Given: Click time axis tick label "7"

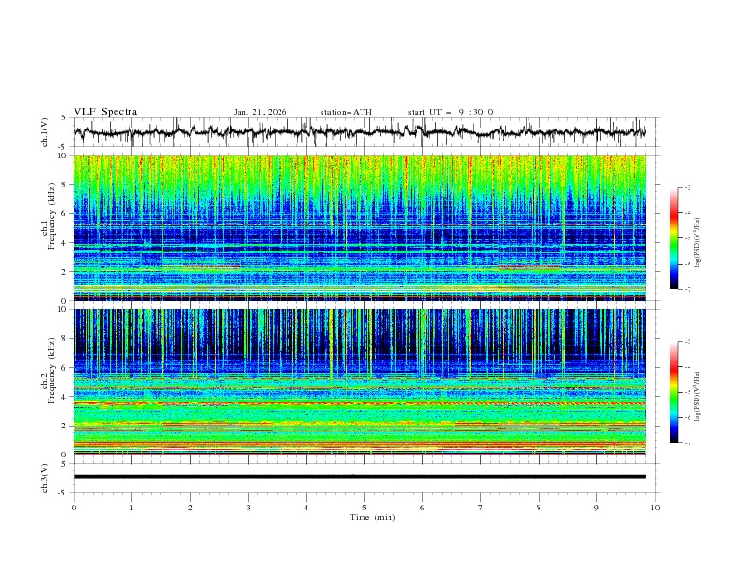Looking at the screenshot, I should click(x=481, y=508).
